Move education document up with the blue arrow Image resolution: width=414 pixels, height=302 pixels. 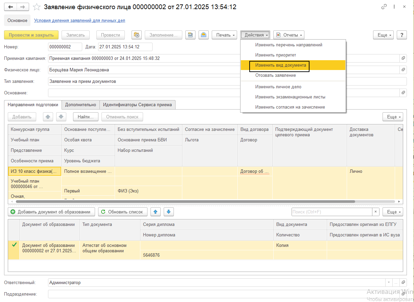[155, 212]
